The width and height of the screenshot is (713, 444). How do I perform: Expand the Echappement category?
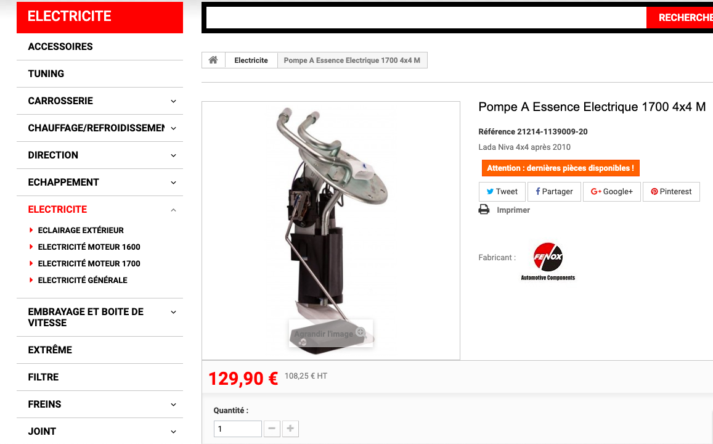coord(173,183)
